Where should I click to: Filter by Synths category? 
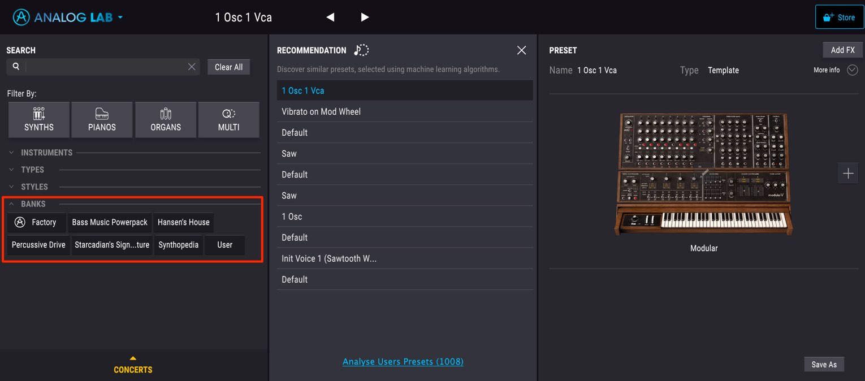[39, 120]
